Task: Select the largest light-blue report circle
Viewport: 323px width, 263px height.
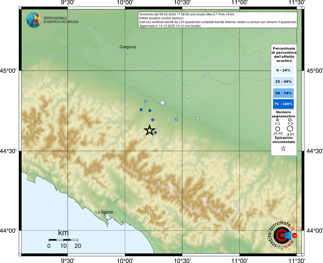Action: coord(163,103)
